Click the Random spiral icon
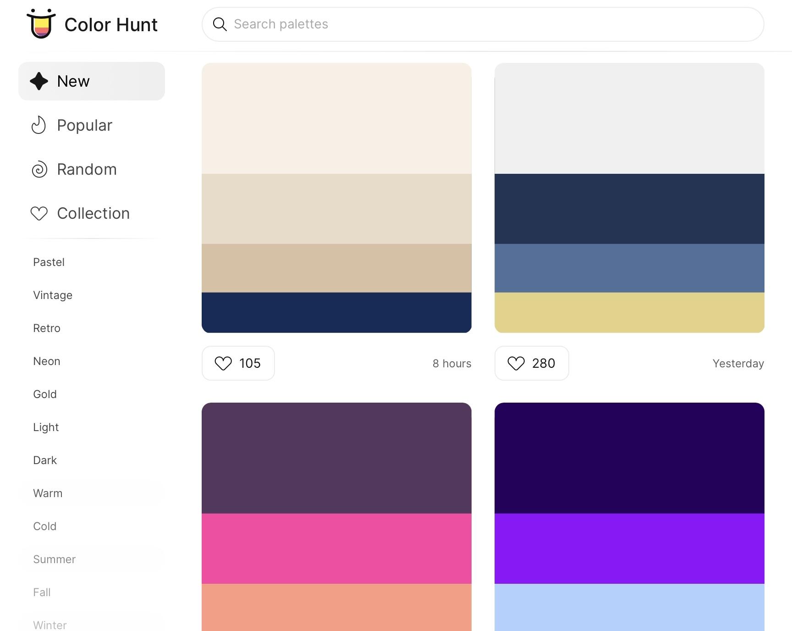Screen dimensions: 792x631 point(39,169)
